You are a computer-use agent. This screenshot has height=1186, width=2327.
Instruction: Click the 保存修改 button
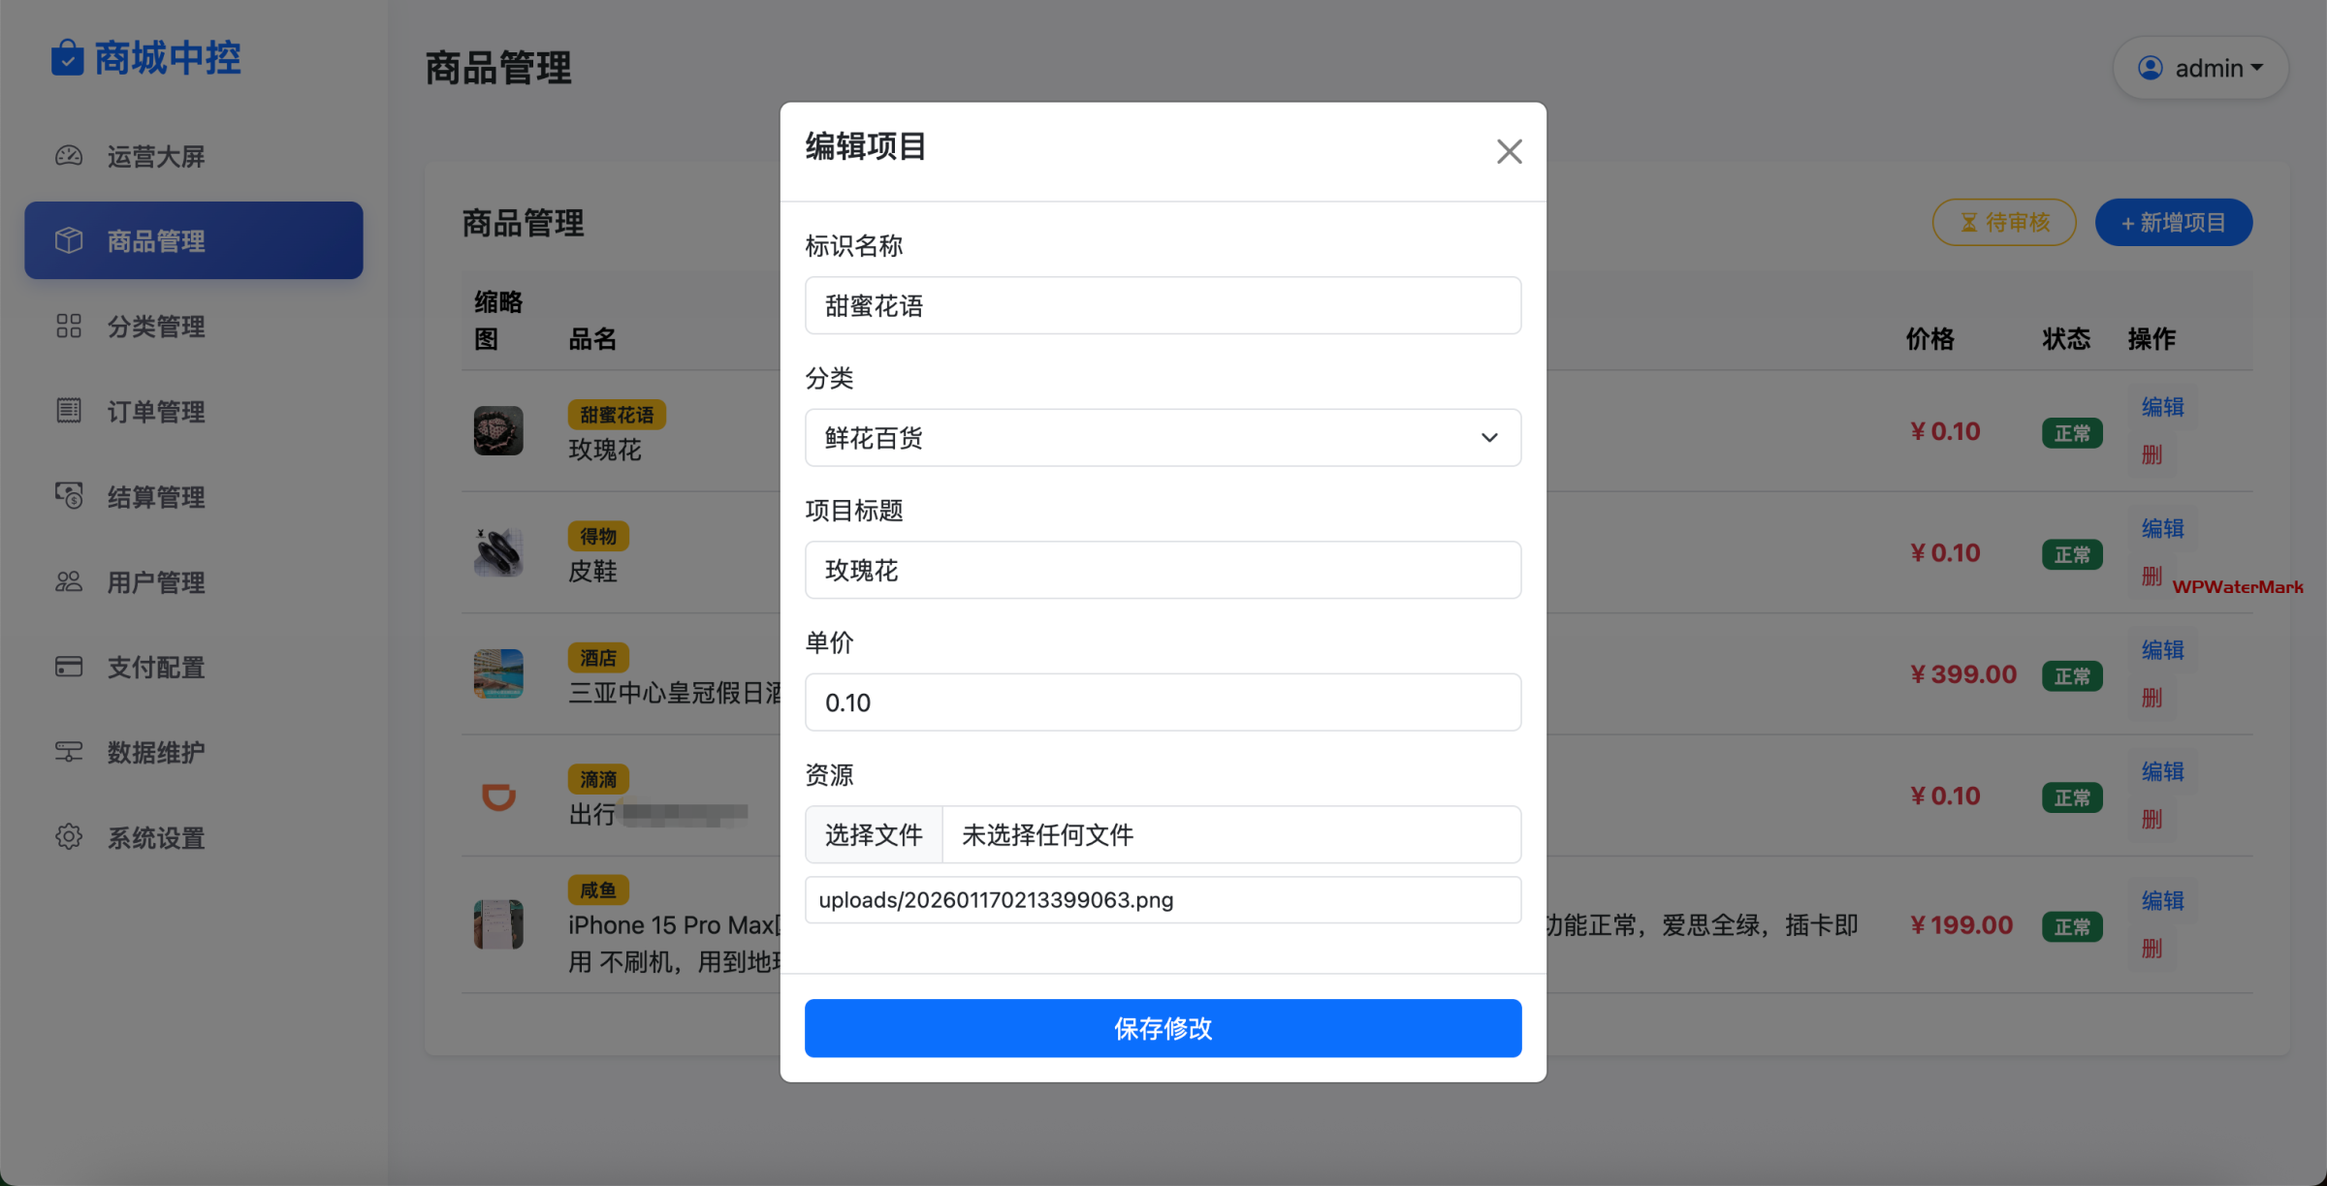[x=1163, y=1028]
